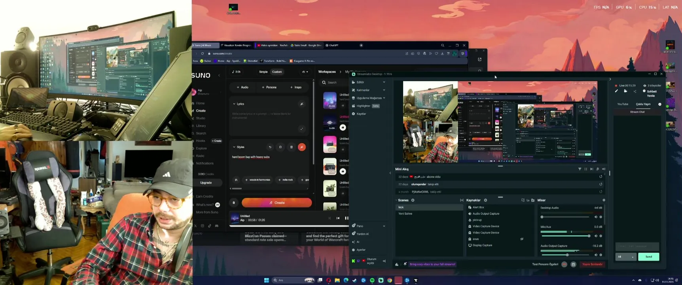Click the orange Create song button
Screen dimensions: 682x285
pyautogui.click(x=277, y=203)
